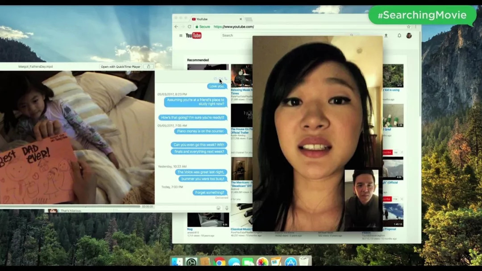Click Share icon in Quick Look window

(149, 66)
